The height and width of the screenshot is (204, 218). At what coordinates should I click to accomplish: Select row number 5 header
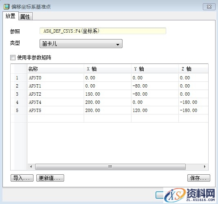[19, 110]
